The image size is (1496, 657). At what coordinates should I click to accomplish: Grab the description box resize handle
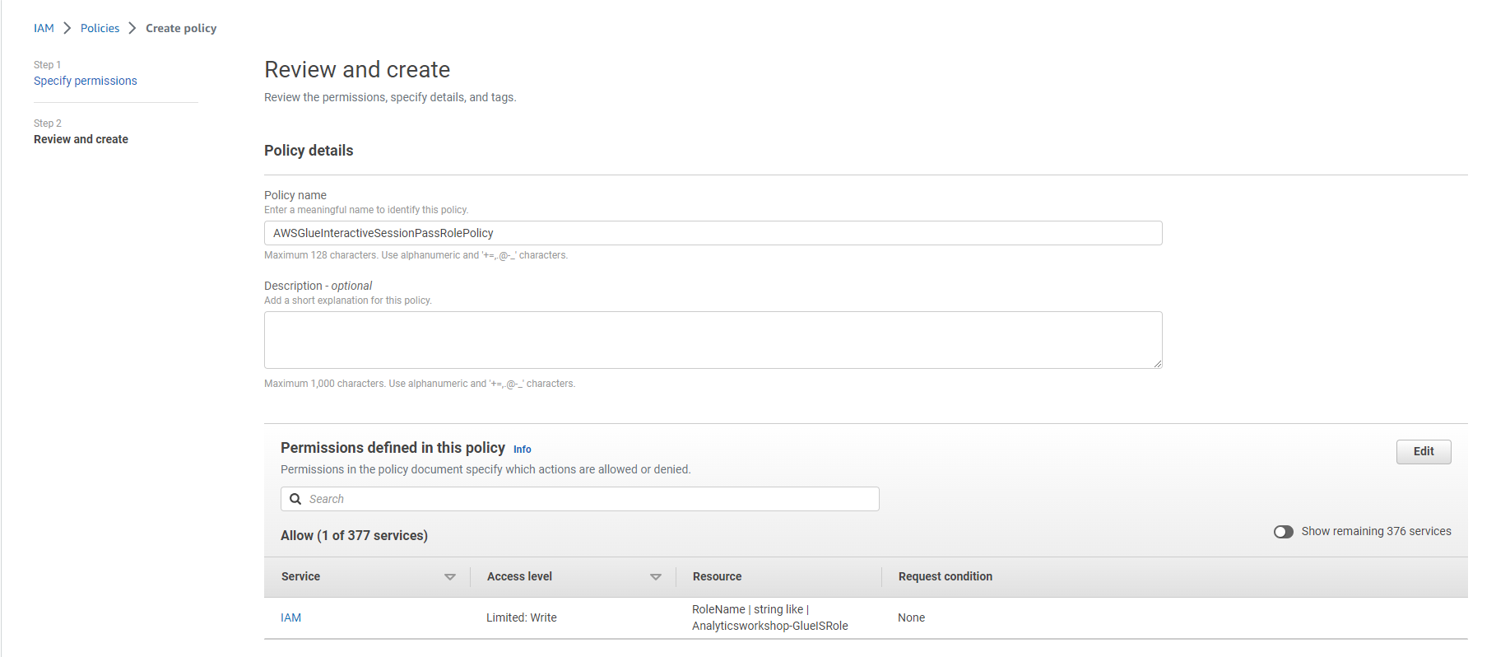pyautogui.click(x=1157, y=363)
